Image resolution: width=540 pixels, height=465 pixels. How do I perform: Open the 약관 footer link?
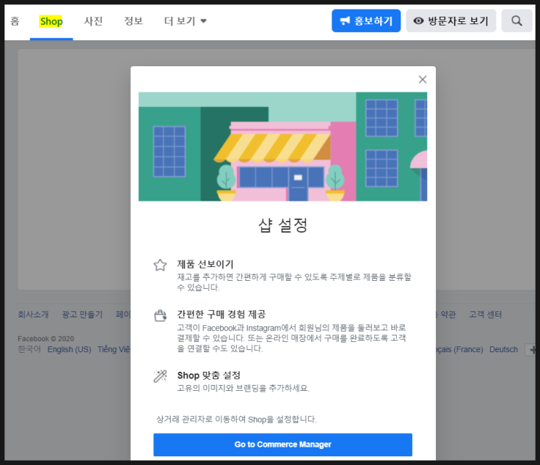(x=447, y=314)
